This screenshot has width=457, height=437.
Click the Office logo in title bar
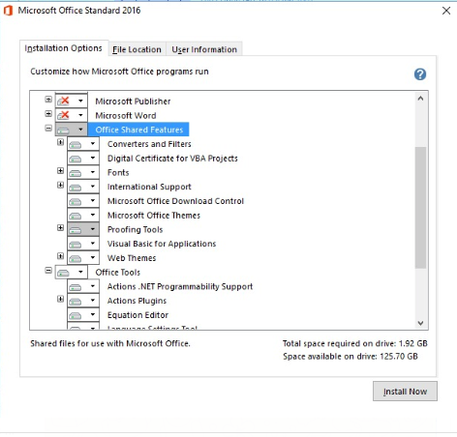tap(8, 11)
